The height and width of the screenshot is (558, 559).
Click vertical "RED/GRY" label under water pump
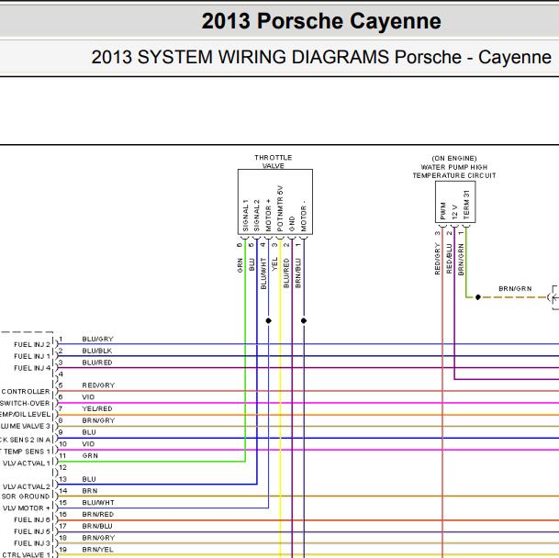pyautogui.click(x=438, y=259)
